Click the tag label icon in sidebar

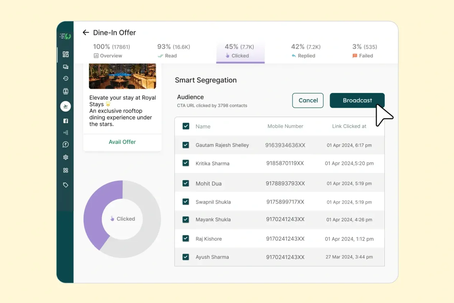pyautogui.click(x=66, y=184)
